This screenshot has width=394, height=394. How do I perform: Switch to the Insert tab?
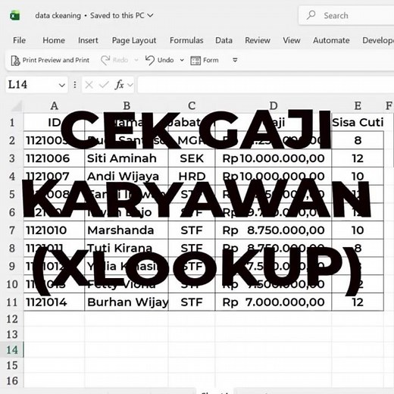[x=88, y=40]
